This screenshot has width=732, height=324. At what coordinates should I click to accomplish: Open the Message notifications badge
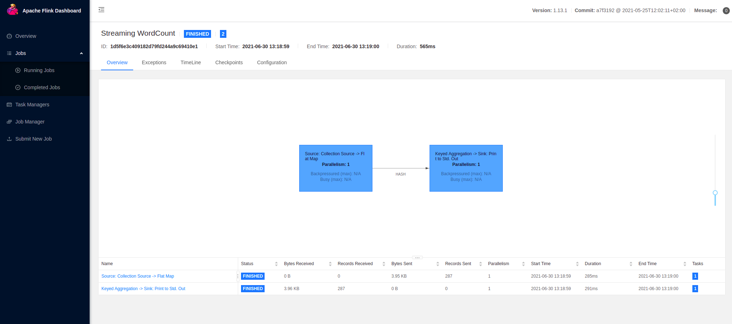(x=726, y=10)
